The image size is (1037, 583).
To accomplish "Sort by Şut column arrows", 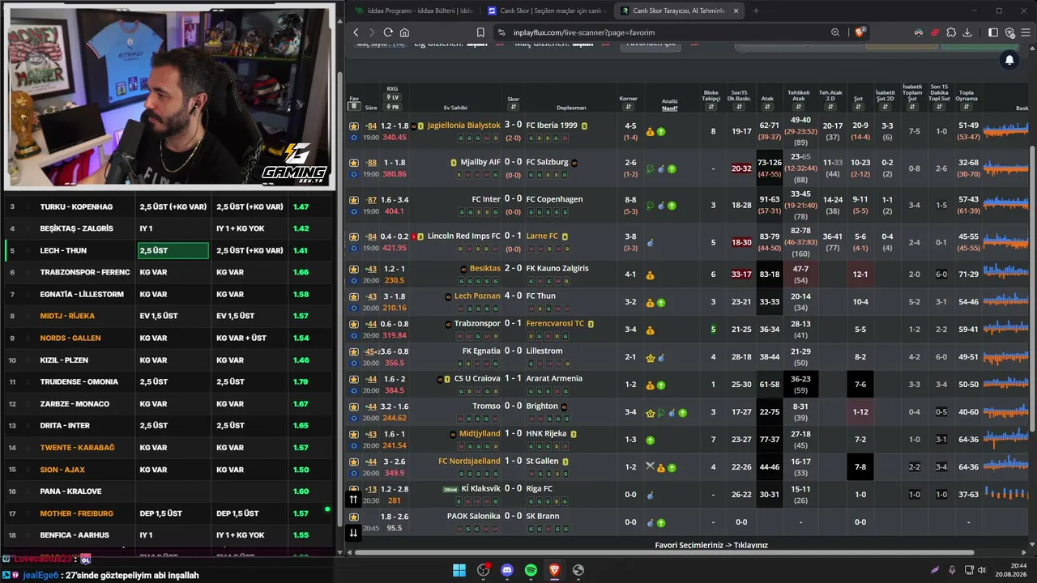I will pos(858,107).
